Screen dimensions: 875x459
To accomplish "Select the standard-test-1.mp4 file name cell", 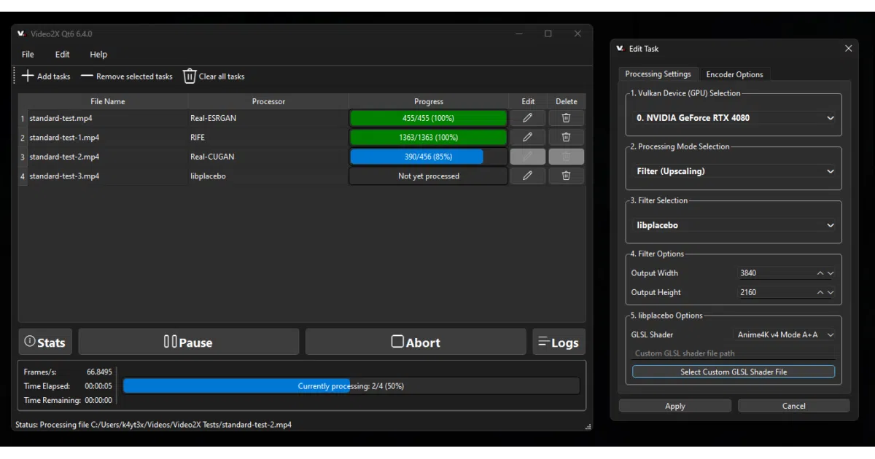I will (108, 137).
